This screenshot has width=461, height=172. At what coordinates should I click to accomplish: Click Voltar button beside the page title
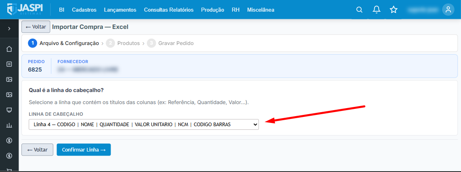(36, 27)
